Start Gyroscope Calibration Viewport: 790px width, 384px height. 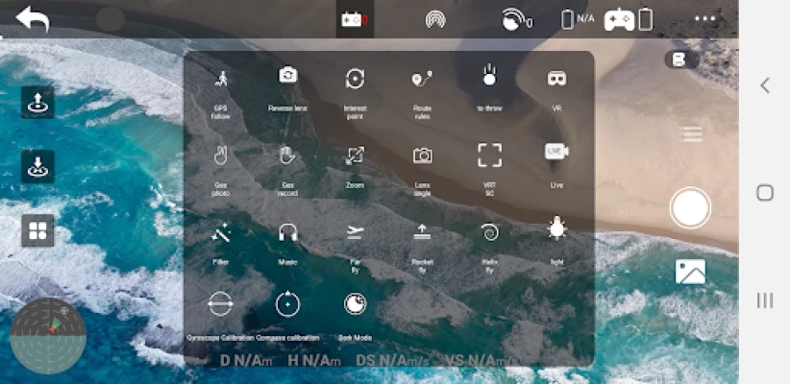220,304
